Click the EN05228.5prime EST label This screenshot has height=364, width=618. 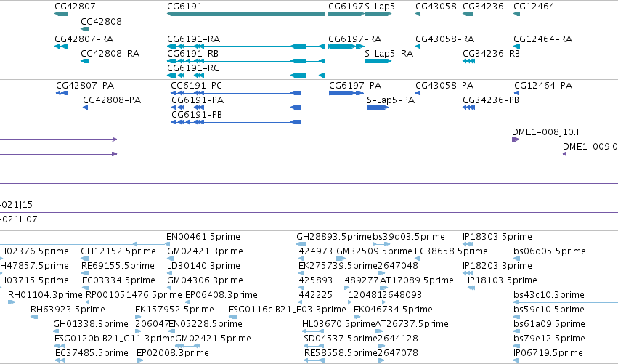coord(206,324)
